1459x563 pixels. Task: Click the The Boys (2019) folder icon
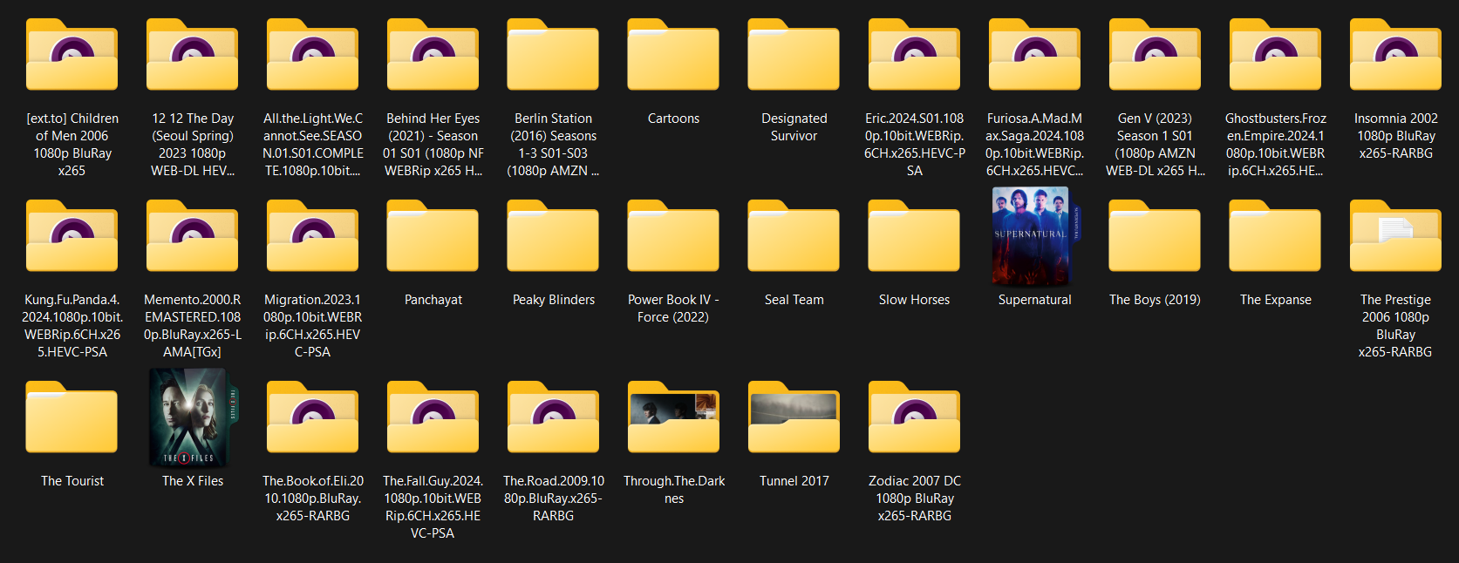1155,236
